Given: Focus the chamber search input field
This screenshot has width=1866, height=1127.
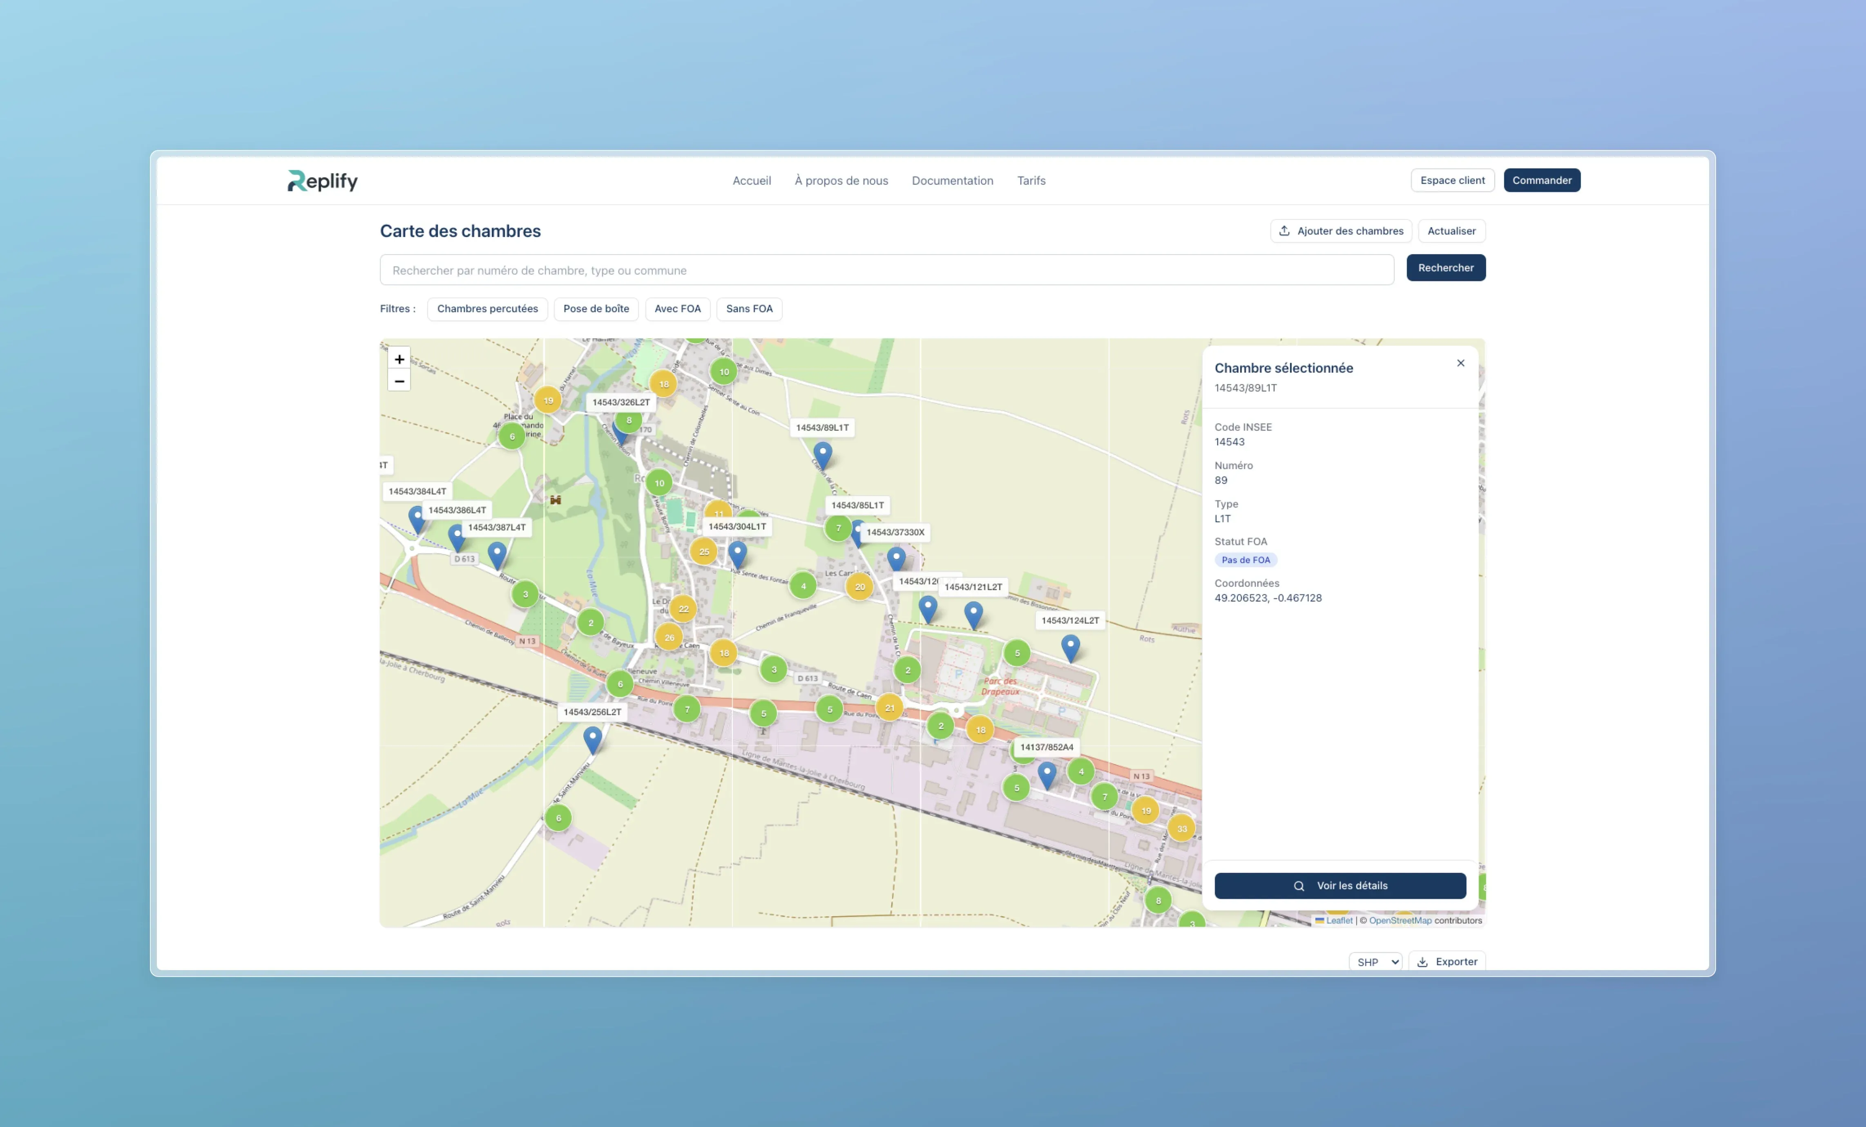Looking at the screenshot, I should (x=886, y=271).
